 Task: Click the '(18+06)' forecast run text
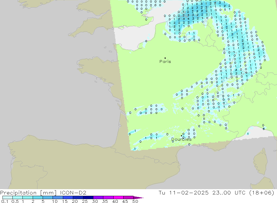pos(262,192)
